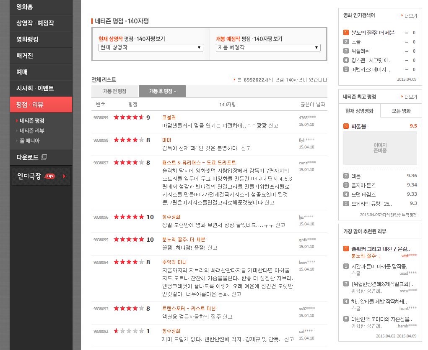Open 장수상회 title in review 9838092
Image resolution: width=428 pixels, height=350 pixels.
(x=171, y=331)
